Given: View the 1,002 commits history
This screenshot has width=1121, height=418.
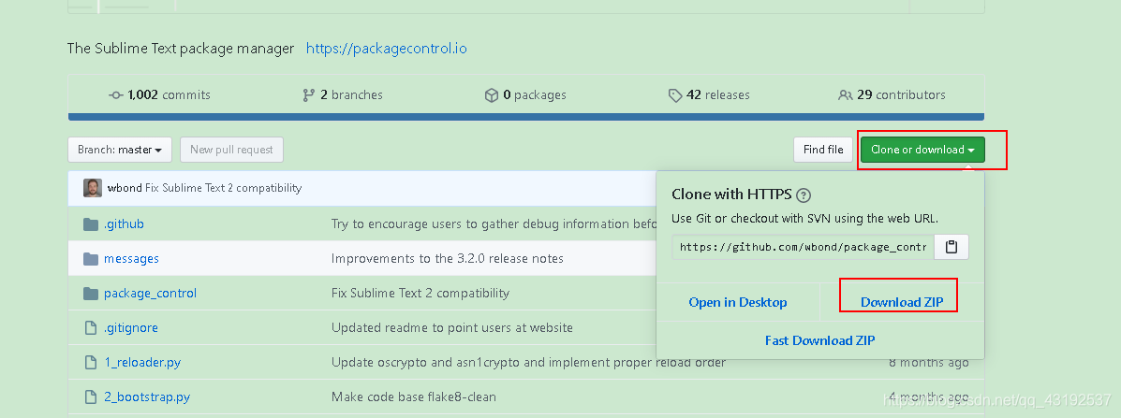Looking at the screenshot, I should coord(159,94).
